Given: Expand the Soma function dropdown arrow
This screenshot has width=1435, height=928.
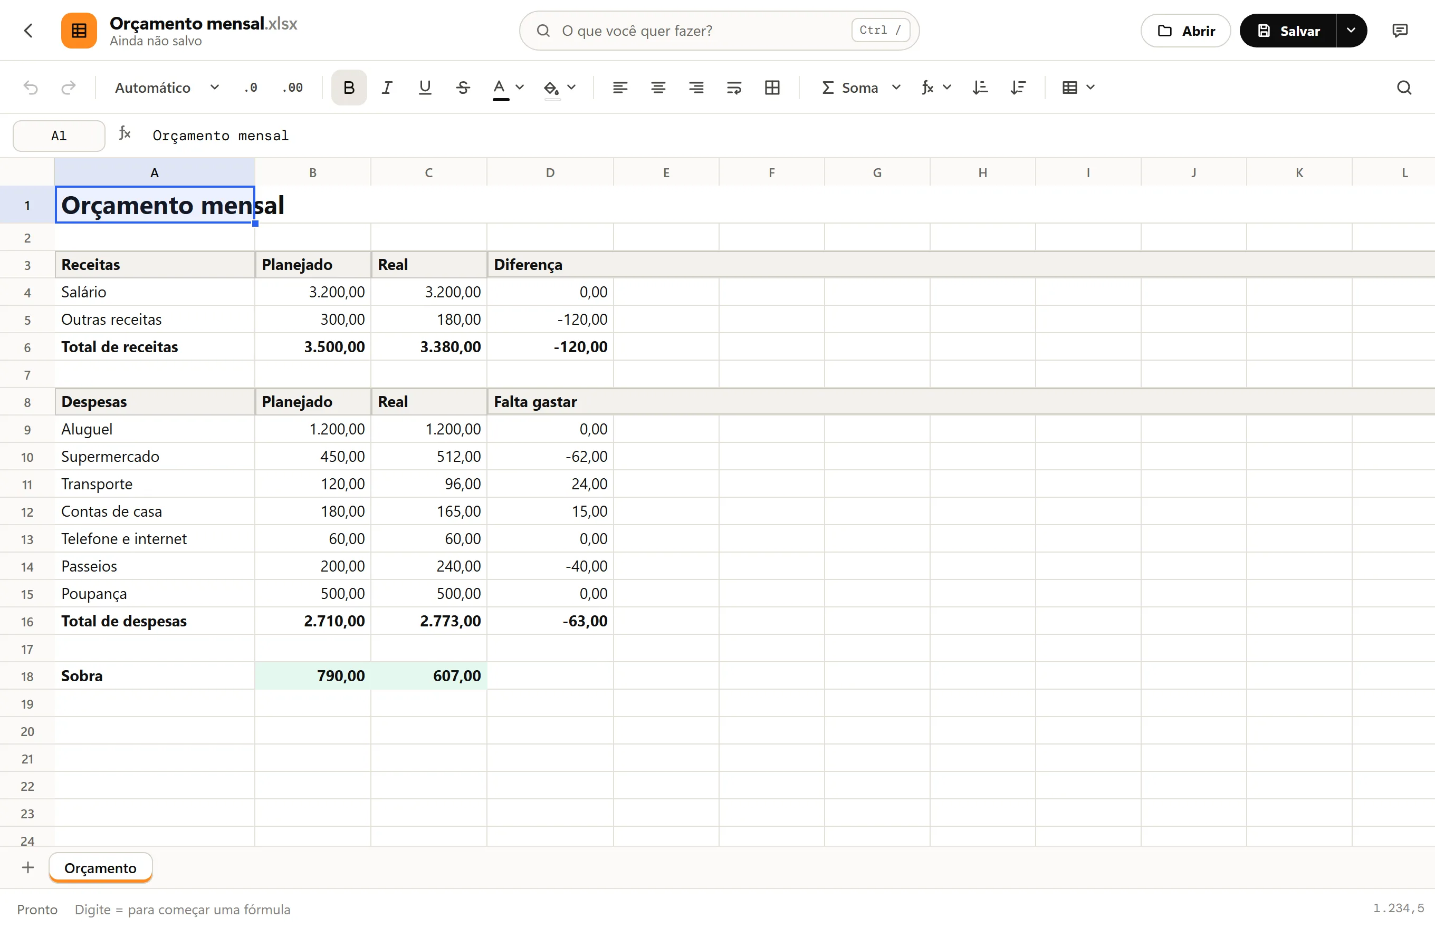Looking at the screenshot, I should [x=896, y=88].
